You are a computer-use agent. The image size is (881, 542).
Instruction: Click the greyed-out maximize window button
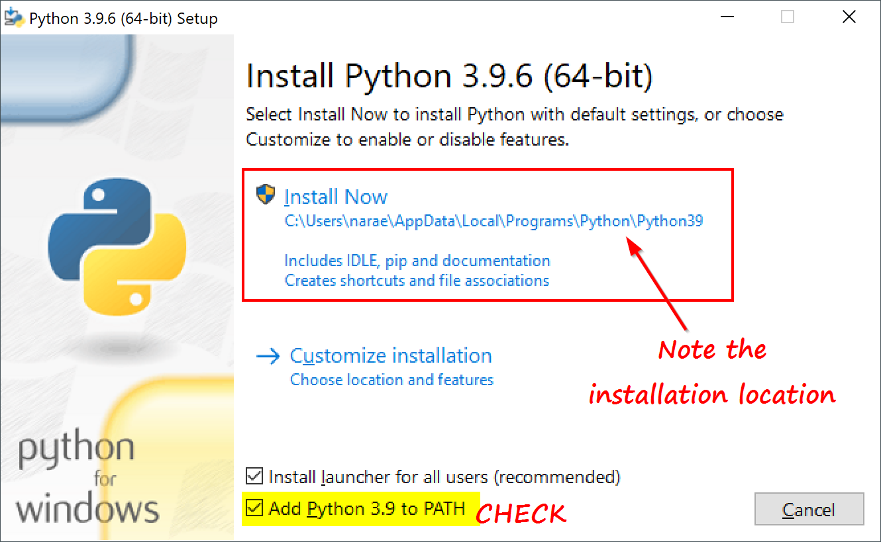point(787,17)
